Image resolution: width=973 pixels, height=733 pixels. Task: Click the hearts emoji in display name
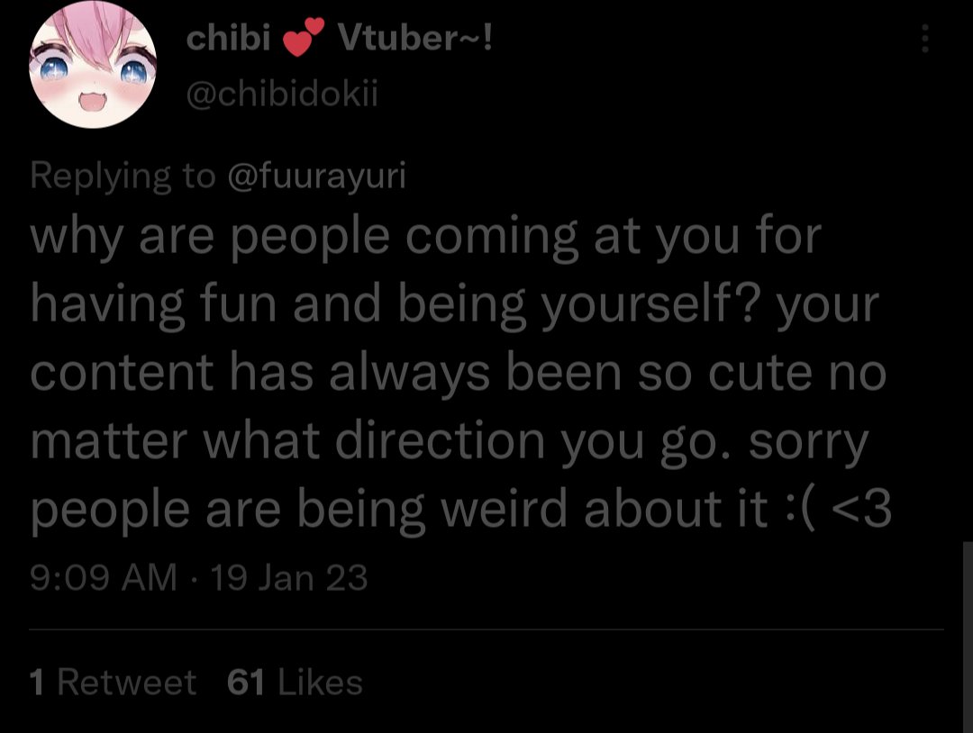coord(303,40)
